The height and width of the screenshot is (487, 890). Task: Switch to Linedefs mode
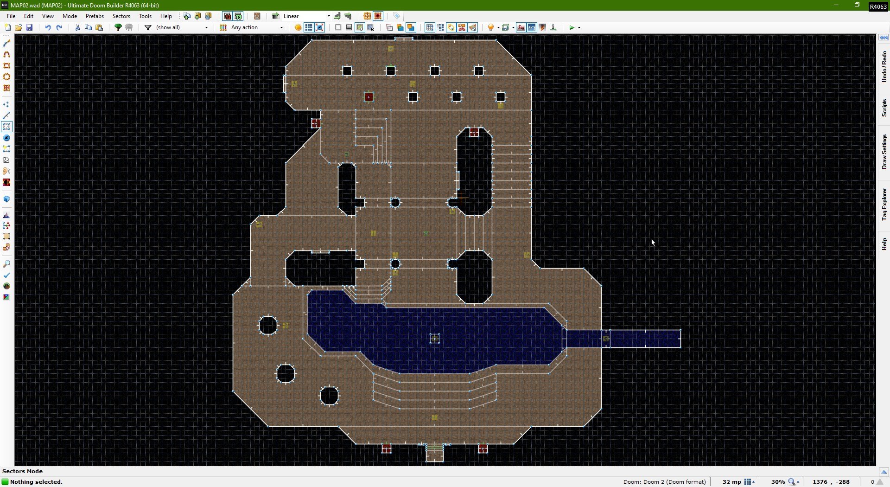click(x=6, y=115)
